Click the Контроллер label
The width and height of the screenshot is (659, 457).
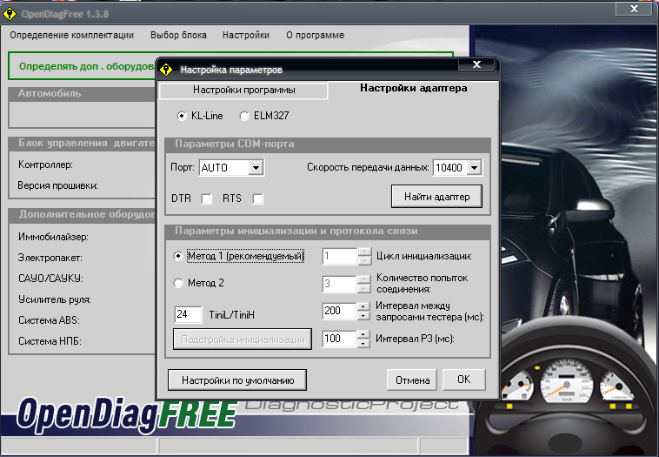(x=45, y=165)
